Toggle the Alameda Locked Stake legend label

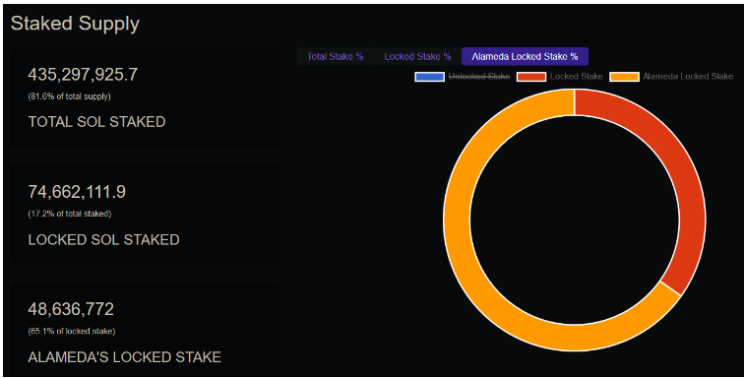(x=688, y=77)
